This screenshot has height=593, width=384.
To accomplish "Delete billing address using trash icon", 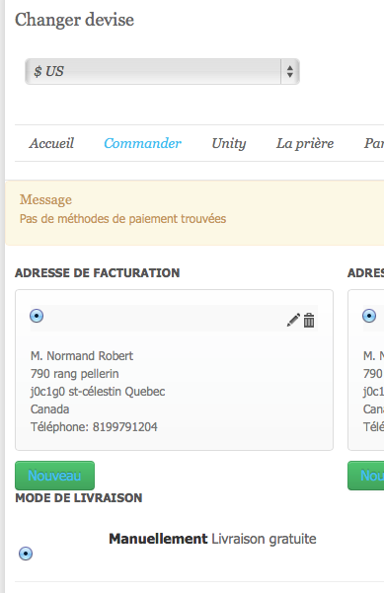I will 309,320.
